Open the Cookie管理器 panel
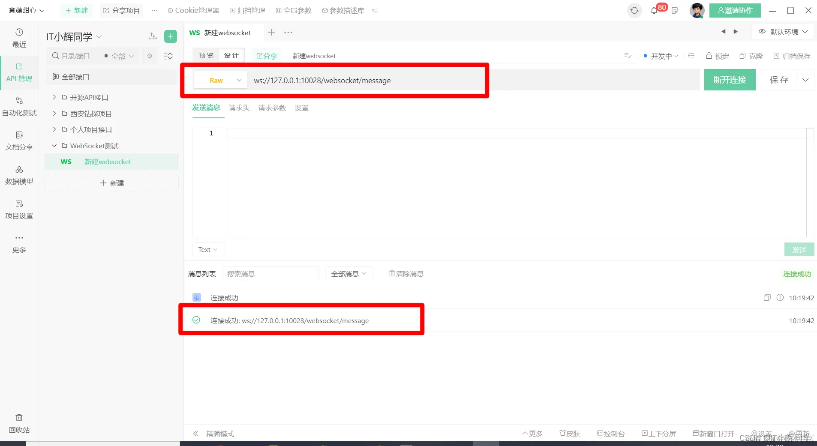 [193, 10]
